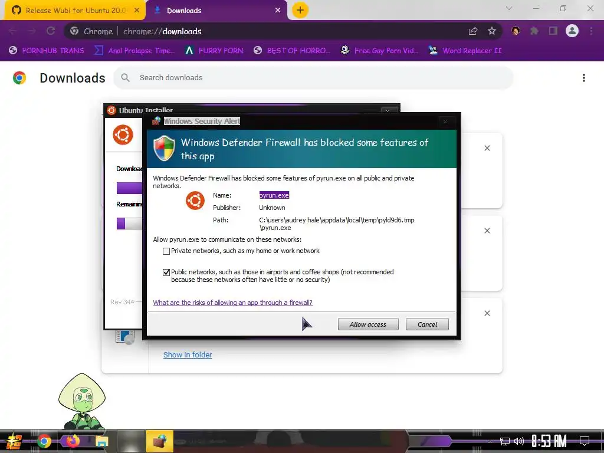Click the share page icon in address bar
Viewport: 604px width, 453px height.
[473, 31]
